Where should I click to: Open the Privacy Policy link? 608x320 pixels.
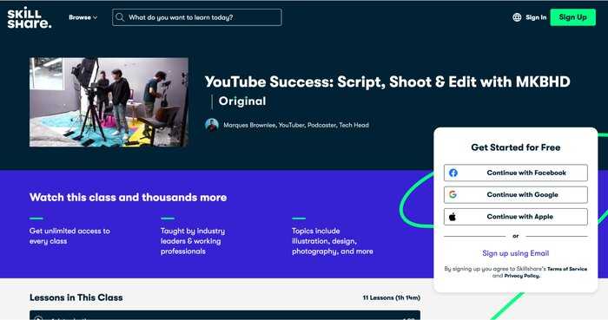pos(522,276)
